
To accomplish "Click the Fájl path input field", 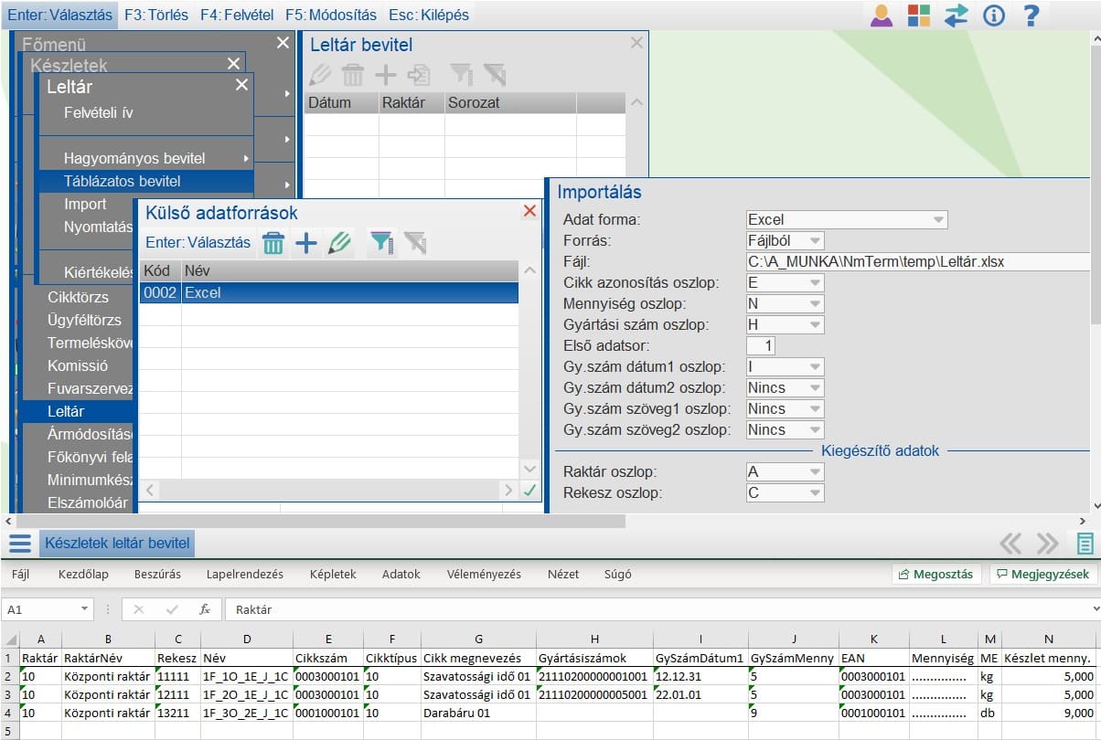I will click(x=914, y=262).
